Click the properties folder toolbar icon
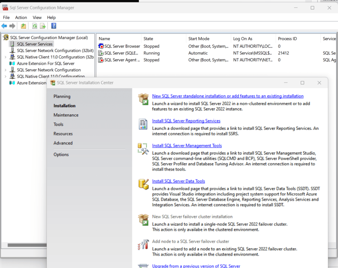This screenshot has height=268, width=338. tap(23, 26)
